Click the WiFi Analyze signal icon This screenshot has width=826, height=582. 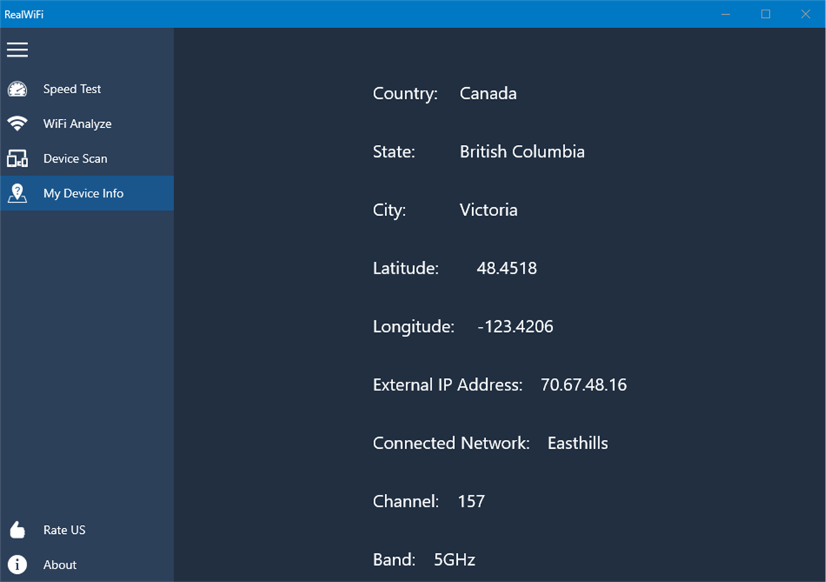17,123
